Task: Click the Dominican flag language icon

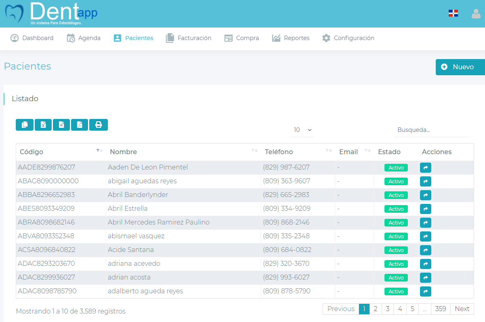Action: pyautogui.click(x=453, y=13)
